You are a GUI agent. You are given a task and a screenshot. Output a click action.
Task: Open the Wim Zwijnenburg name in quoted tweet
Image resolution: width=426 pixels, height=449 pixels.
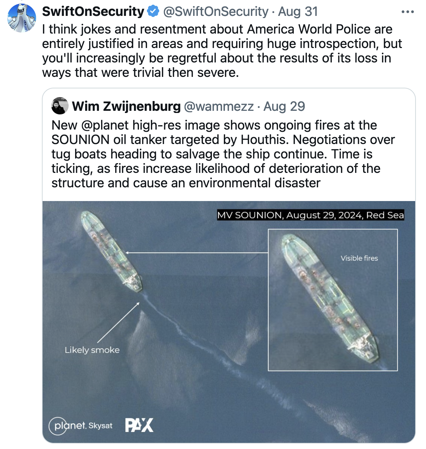click(x=126, y=106)
